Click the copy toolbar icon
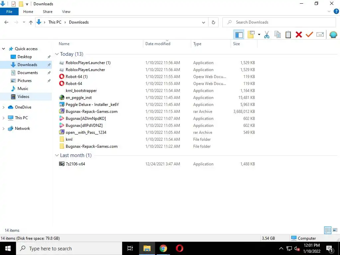The image size is (340, 255). point(277,35)
